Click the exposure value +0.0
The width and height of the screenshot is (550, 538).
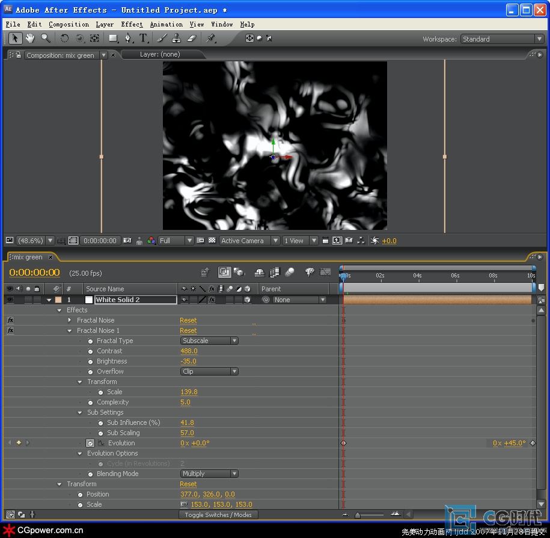(389, 241)
